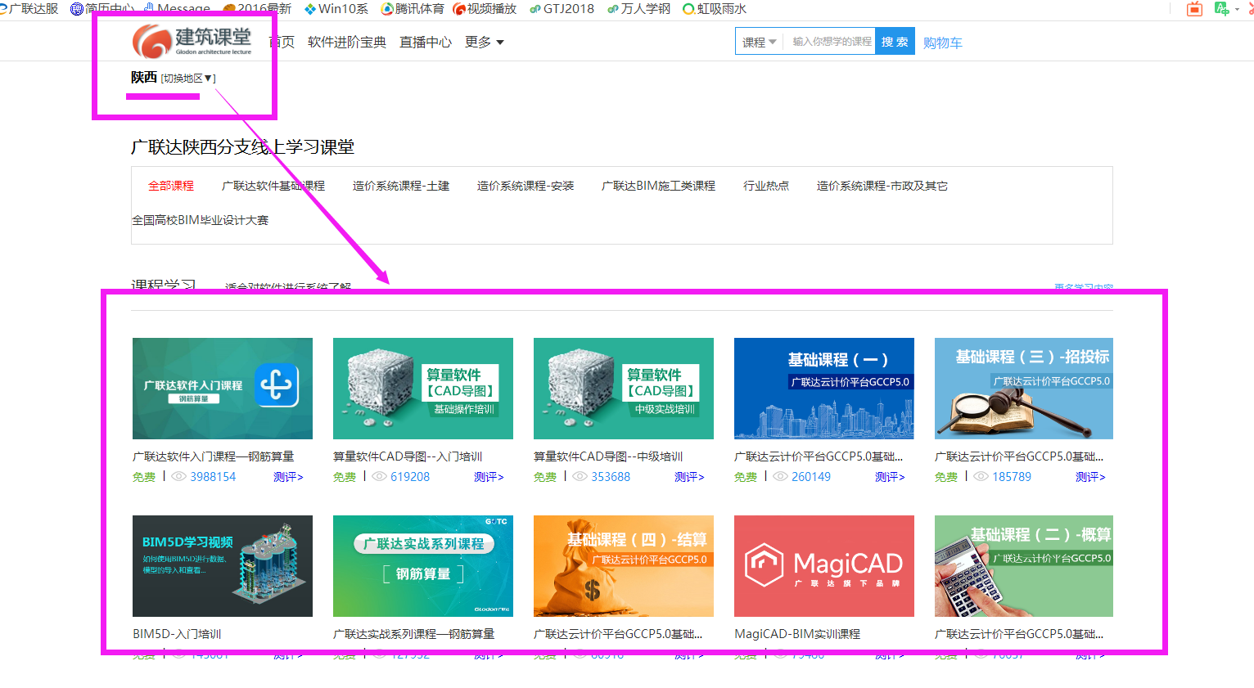Image resolution: width=1254 pixels, height=688 pixels.
Task: Open the BIM5D学习视频 thumbnail
Action: coord(223,566)
